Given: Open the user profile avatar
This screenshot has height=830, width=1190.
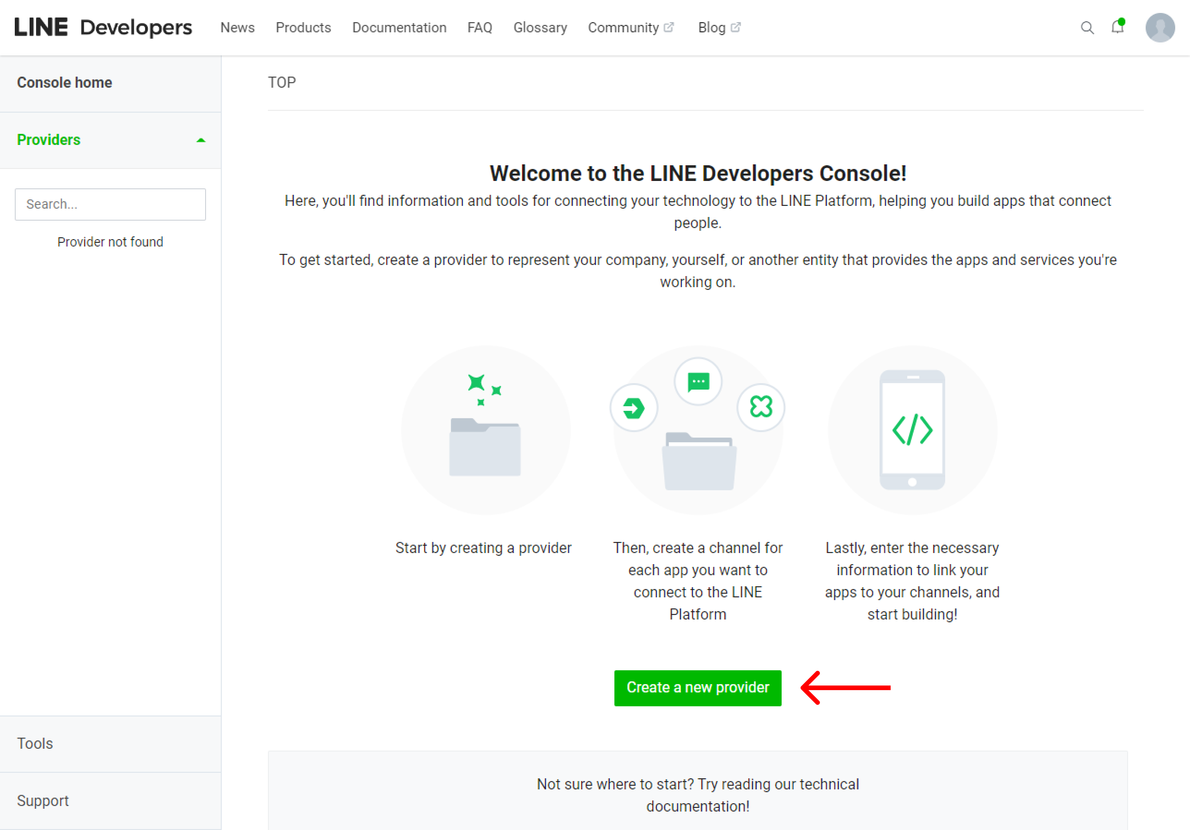Looking at the screenshot, I should (x=1160, y=27).
